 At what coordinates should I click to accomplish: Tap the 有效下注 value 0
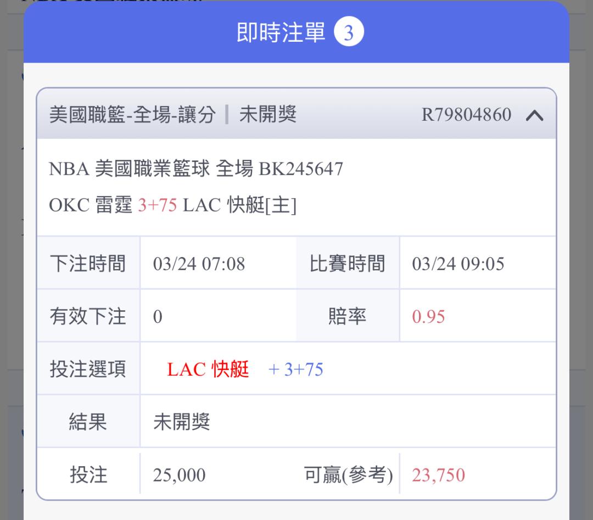point(158,316)
